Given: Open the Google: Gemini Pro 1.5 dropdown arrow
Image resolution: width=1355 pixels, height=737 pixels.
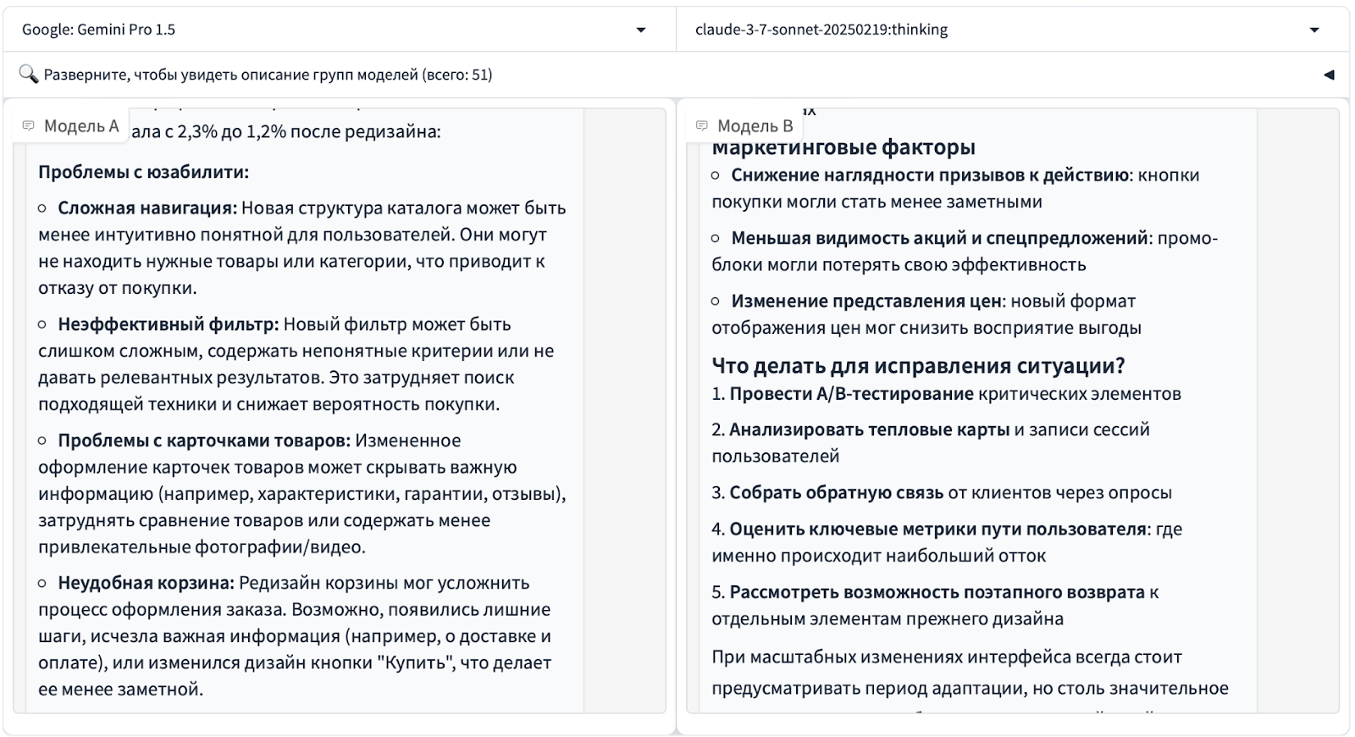Looking at the screenshot, I should coord(641,30).
